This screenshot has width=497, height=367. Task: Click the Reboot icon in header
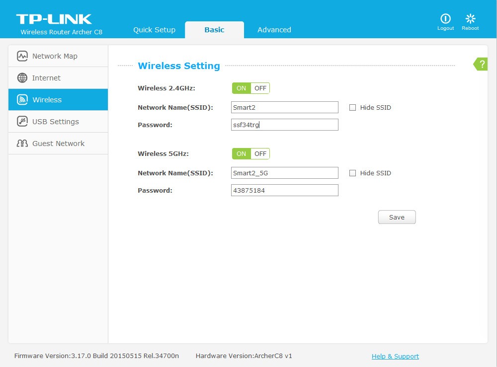pos(470,19)
